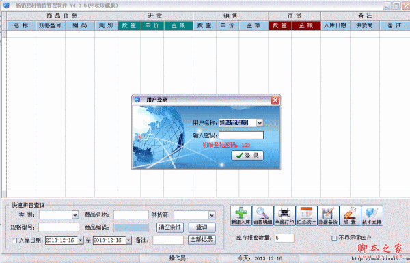Screen dimensions: 410x263
Task: Click the 初始登陆密码 hint text
Action: point(226,145)
